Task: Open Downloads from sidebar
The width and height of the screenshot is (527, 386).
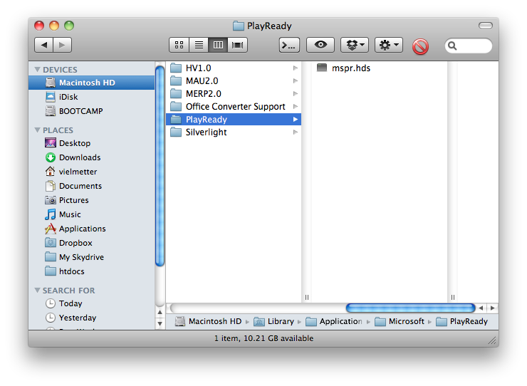Action: pos(91,157)
